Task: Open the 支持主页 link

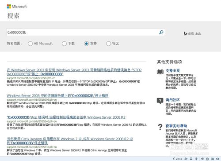Action: (173, 70)
